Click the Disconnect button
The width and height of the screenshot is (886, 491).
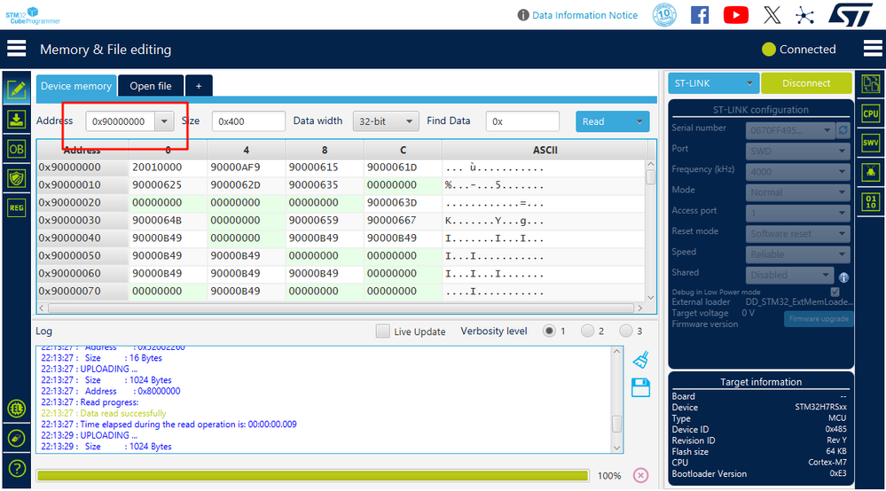[806, 83]
